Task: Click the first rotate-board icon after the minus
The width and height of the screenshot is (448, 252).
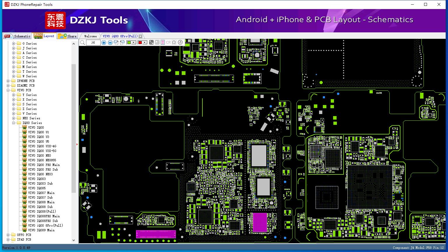Action: [116, 43]
